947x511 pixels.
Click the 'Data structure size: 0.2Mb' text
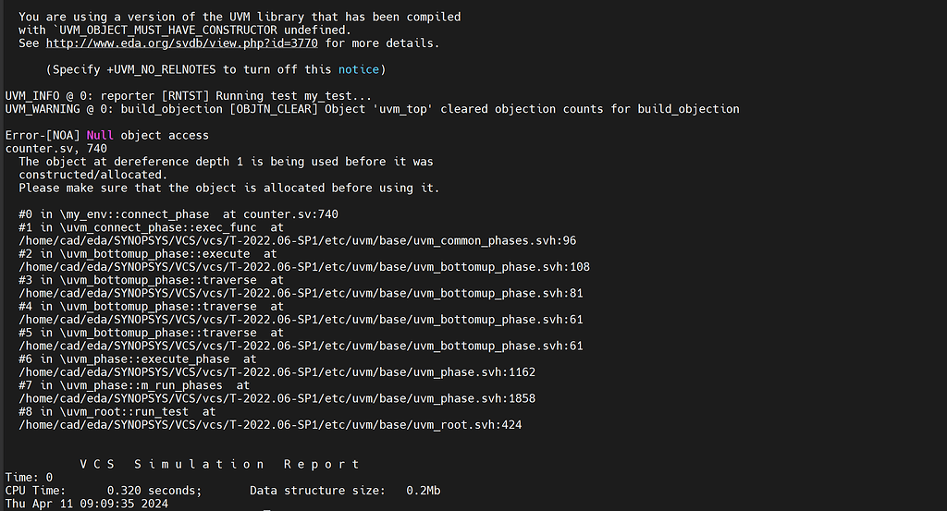[x=346, y=491]
